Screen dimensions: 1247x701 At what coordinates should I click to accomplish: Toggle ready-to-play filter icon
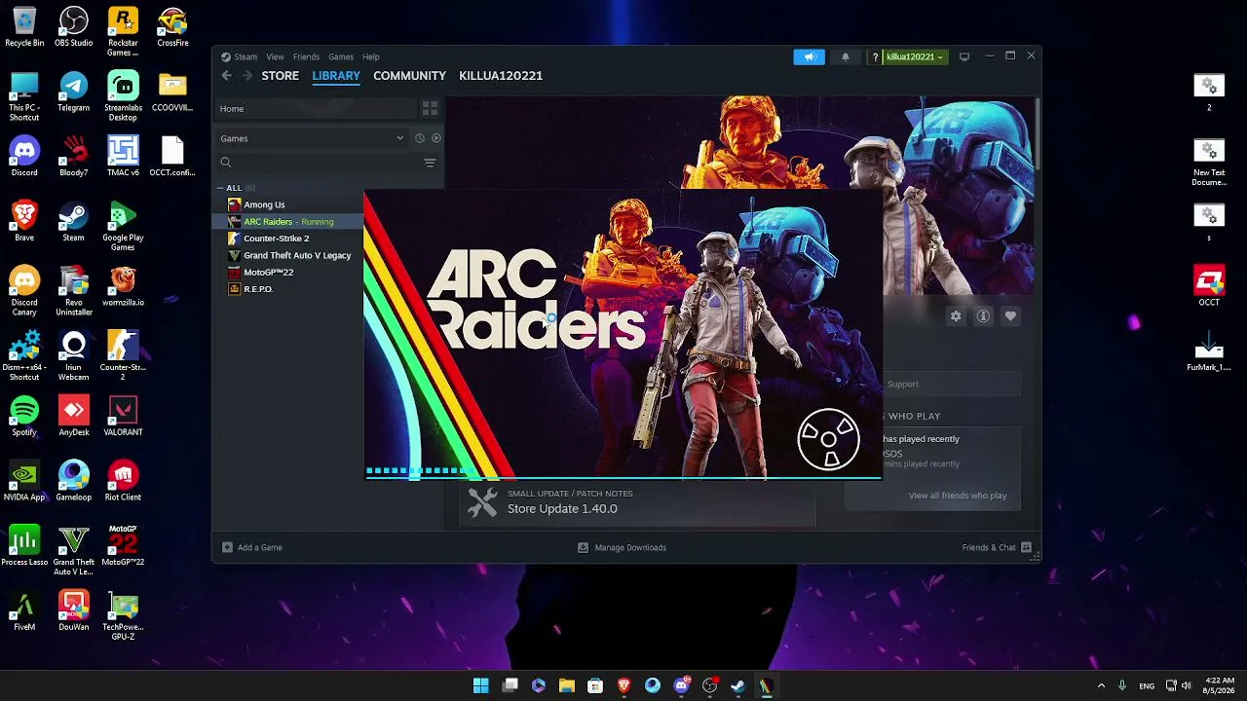point(436,138)
